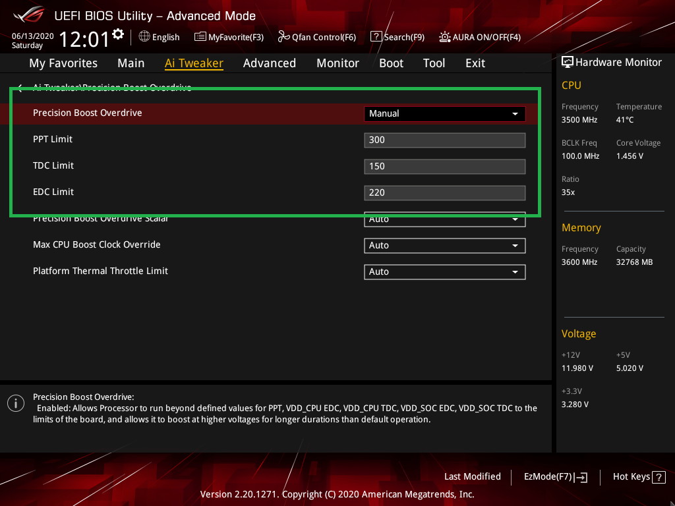Click the +3.3V value 3.280 V
This screenshot has width=675, height=506.
[x=575, y=405]
